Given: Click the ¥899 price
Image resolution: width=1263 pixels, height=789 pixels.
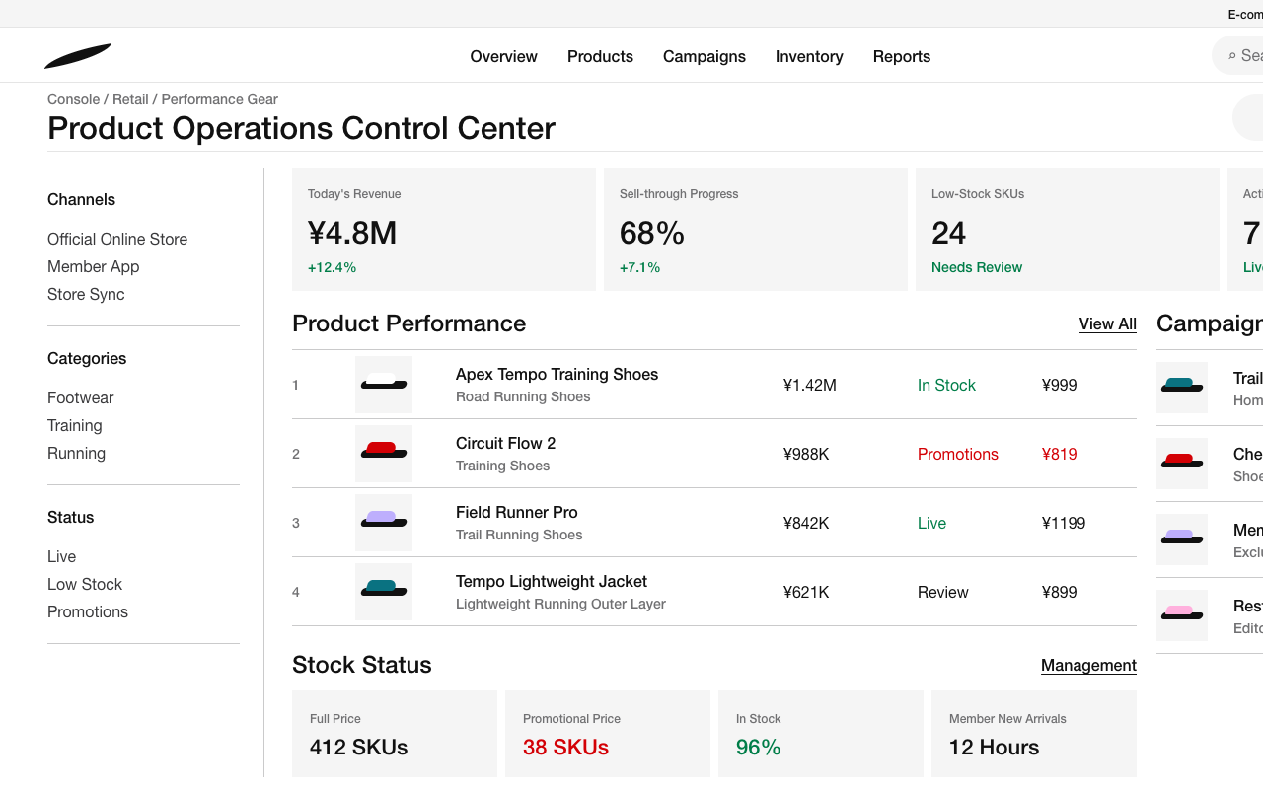Looking at the screenshot, I should (1060, 592).
